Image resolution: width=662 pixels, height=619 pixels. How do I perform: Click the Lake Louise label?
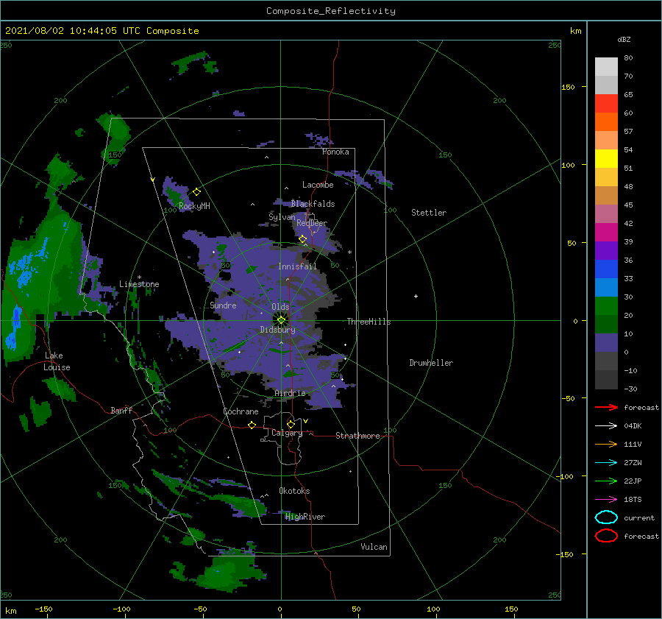point(57,361)
